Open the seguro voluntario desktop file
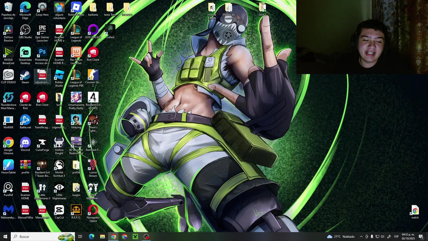 [x=59, y=11]
